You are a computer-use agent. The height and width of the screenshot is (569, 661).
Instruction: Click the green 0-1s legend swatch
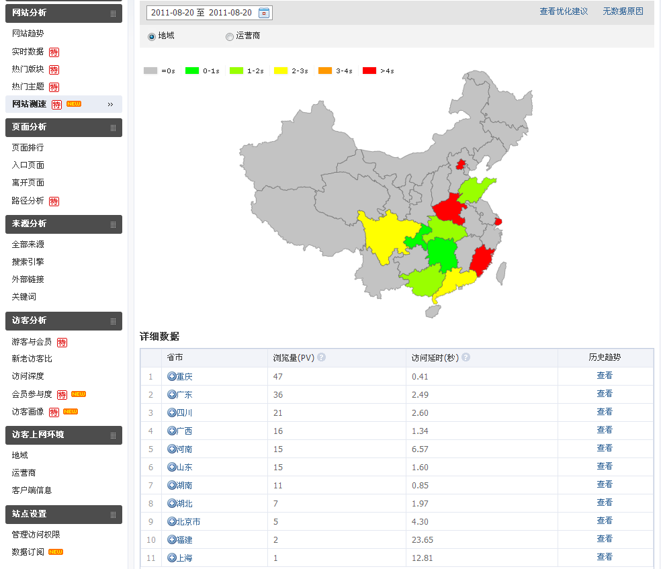point(192,71)
